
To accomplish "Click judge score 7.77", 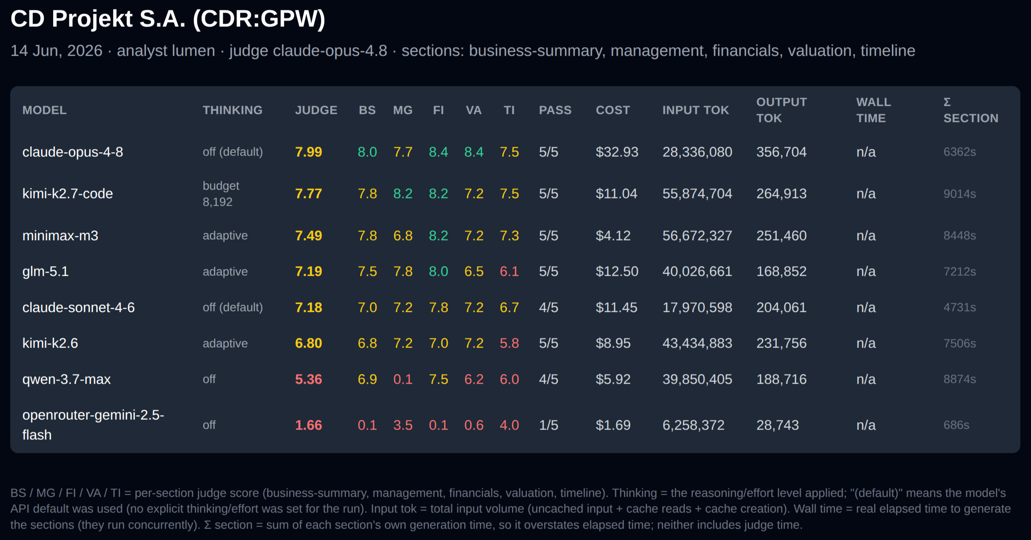I will (x=309, y=193).
